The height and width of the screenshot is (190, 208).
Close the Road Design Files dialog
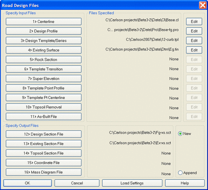(x=203, y=5)
